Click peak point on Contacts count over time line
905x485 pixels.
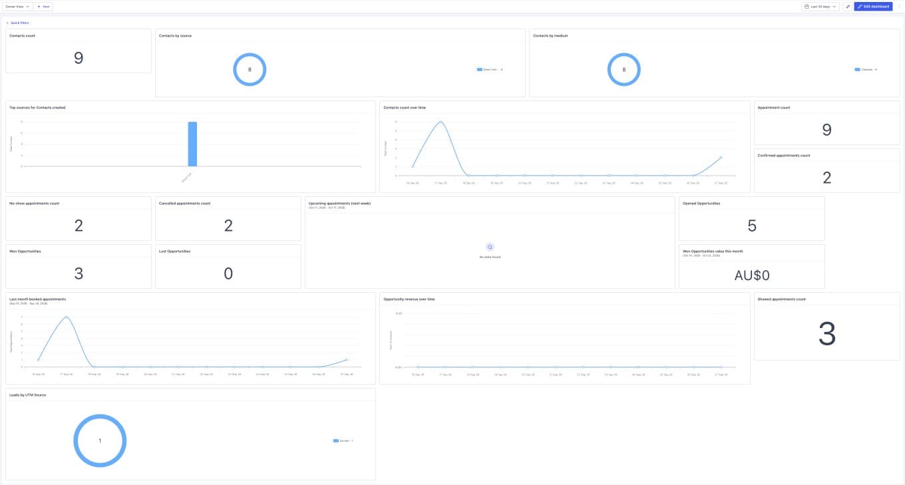point(440,122)
